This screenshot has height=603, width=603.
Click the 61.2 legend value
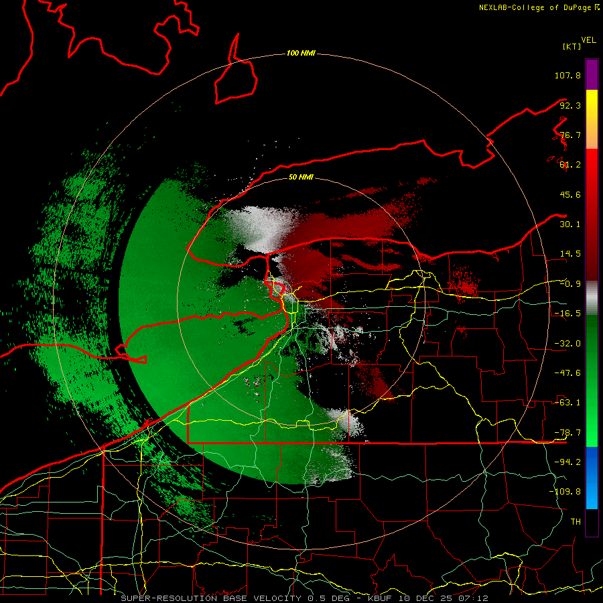point(570,165)
